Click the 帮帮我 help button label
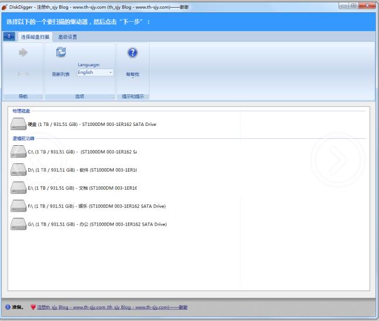 click(133, 74)
